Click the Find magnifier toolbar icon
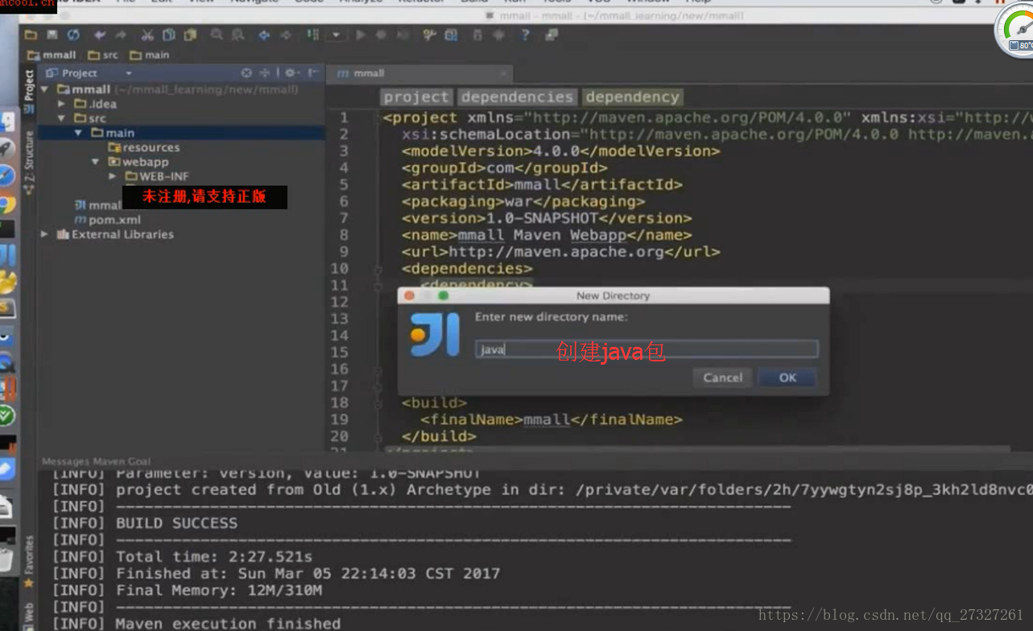The image size is (1033, 631). pos(217,35)
